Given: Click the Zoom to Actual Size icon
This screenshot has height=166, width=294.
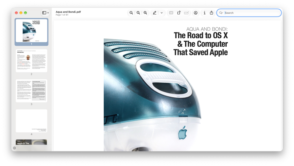Looking at the screenshot, I should tap(138, 13).
